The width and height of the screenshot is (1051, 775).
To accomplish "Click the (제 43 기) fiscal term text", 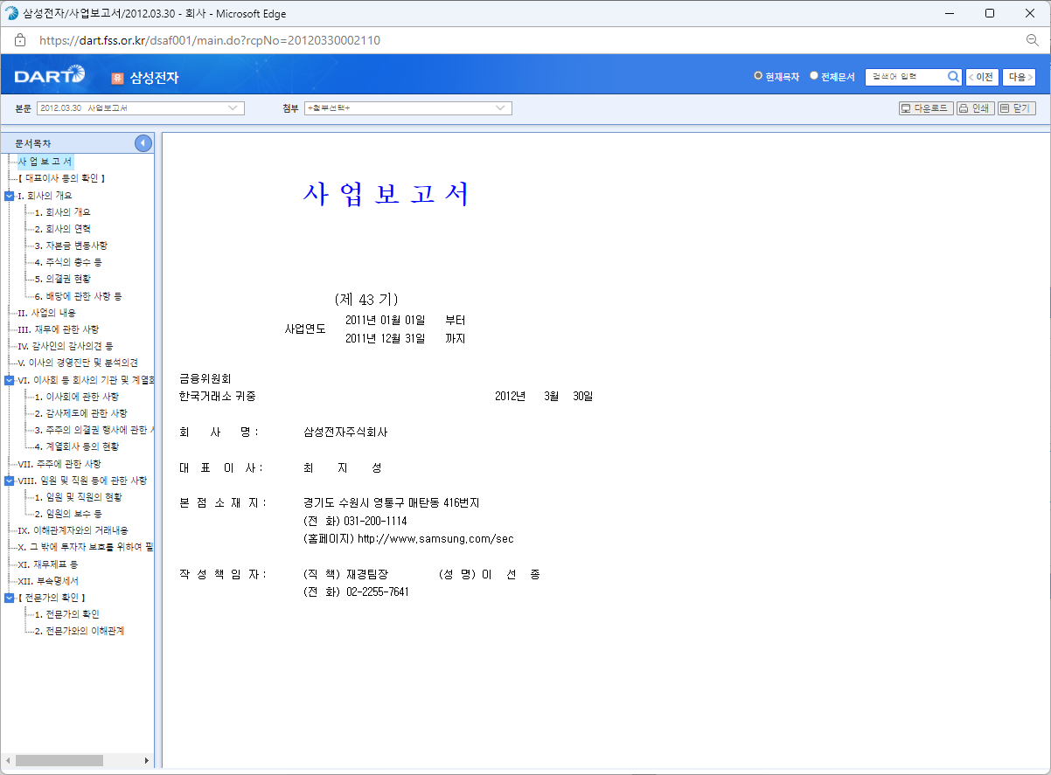I will pos(366,299).
